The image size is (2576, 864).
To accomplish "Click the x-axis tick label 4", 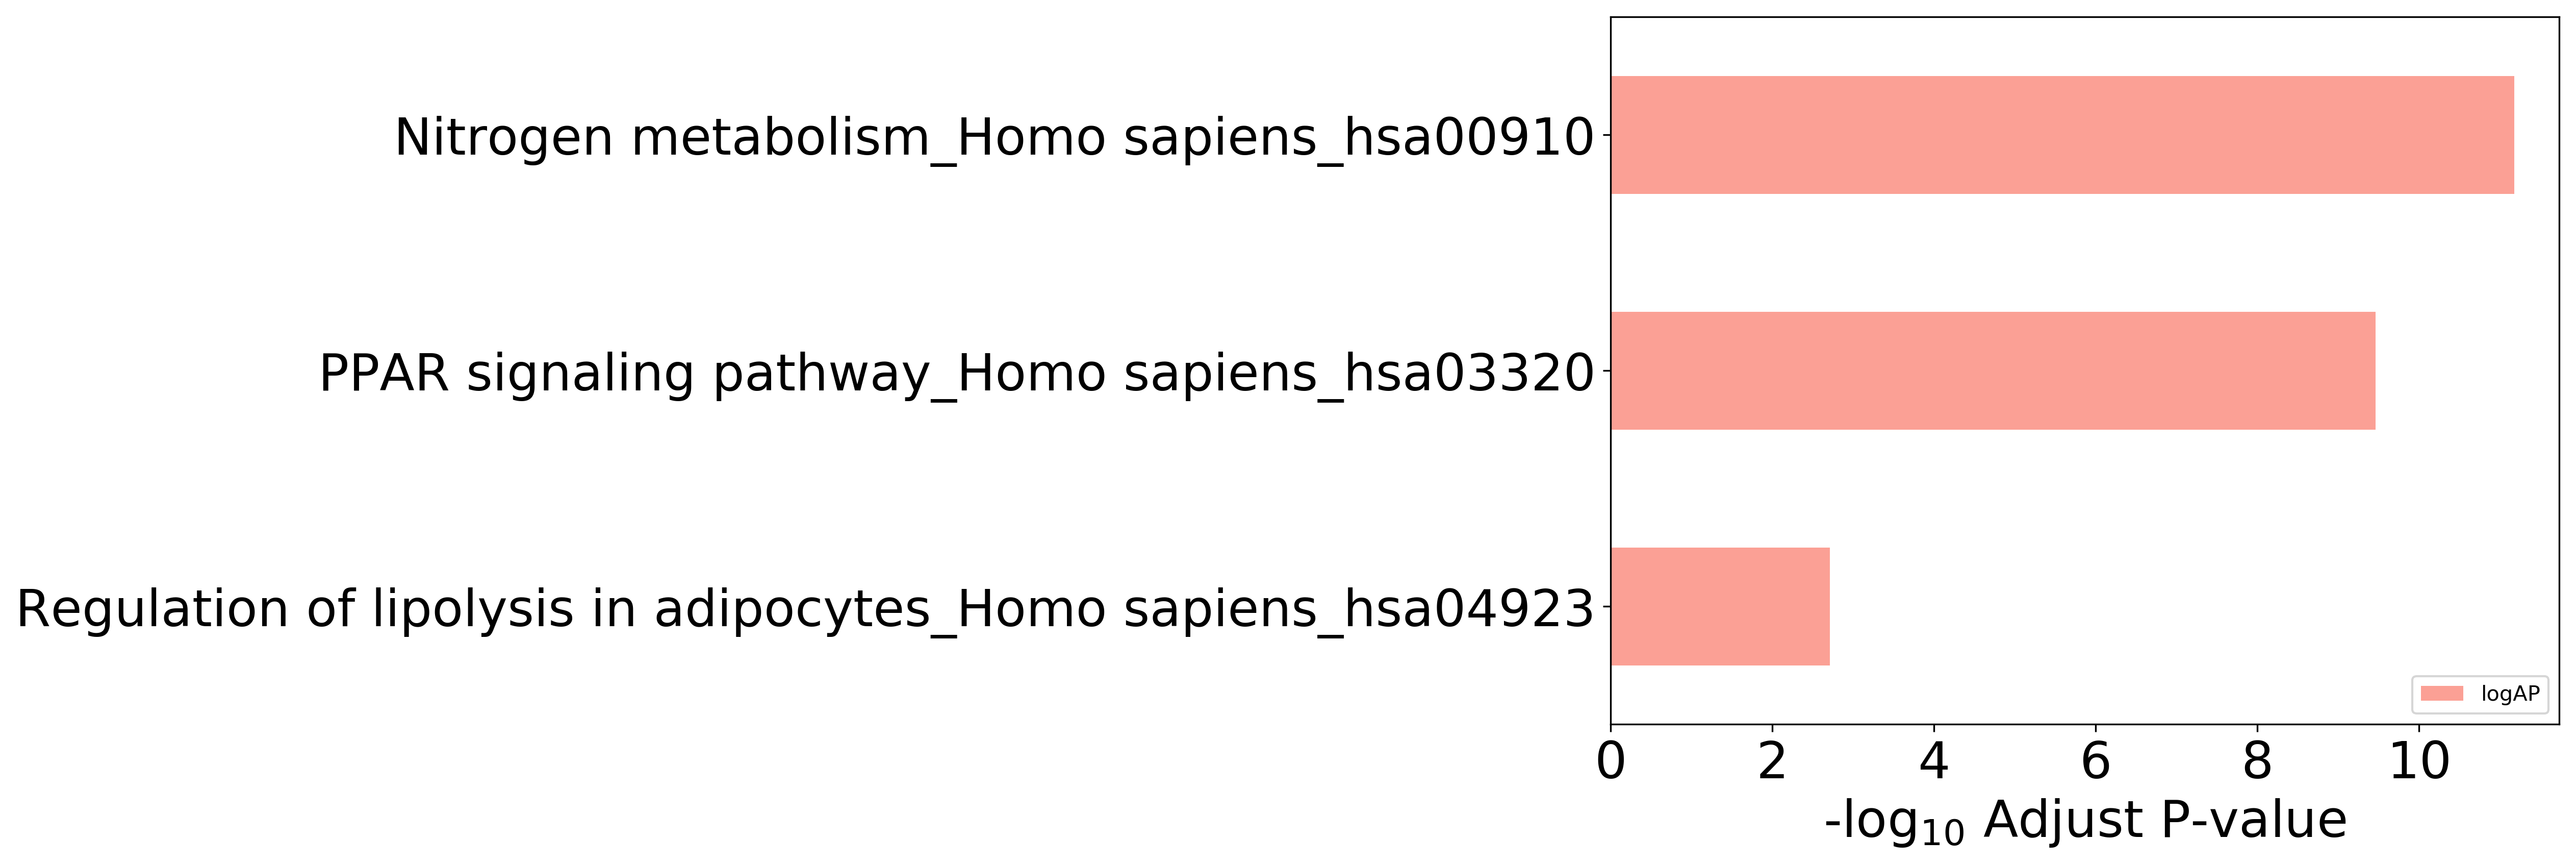I will pos(1934,761).
